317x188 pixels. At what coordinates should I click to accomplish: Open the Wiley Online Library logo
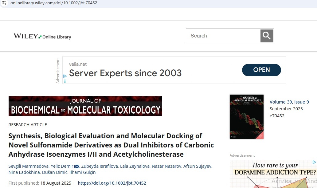tap(42, 37)
